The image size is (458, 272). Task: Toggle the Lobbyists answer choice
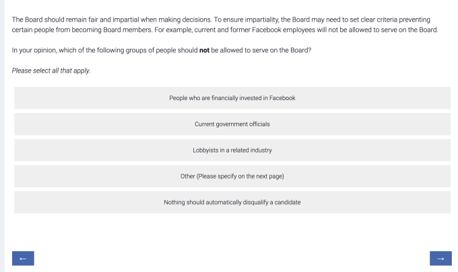(232, 150)
